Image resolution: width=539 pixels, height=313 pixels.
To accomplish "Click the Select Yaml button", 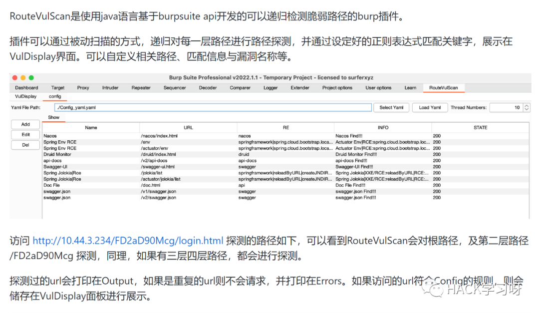I will tap(391, 107).
